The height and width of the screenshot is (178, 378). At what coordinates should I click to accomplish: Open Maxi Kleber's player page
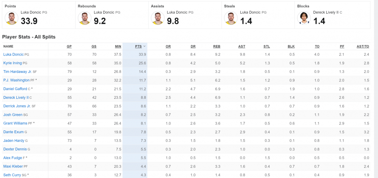click(x=13, y=166)
